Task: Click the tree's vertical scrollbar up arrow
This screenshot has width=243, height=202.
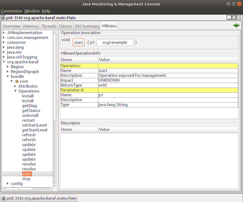Action: pyautogui.click(x=55, y=32)
